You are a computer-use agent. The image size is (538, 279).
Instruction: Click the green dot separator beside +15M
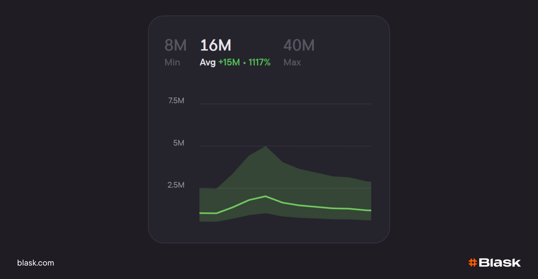point(244,63)
